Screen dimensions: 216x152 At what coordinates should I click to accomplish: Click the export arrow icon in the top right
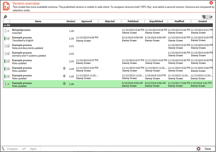click(211, 17)
